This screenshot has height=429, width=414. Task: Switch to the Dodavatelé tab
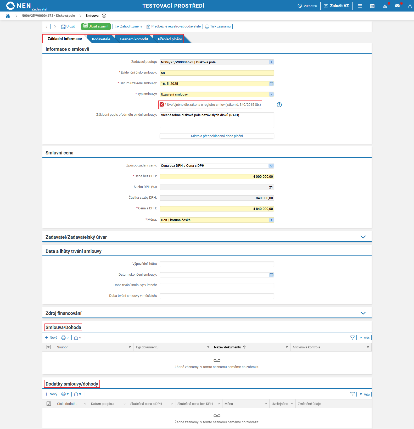click(101, 39)
